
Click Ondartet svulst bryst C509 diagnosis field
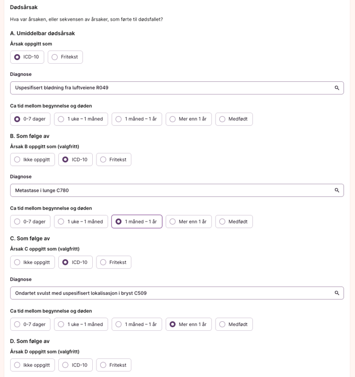(170, 293)
